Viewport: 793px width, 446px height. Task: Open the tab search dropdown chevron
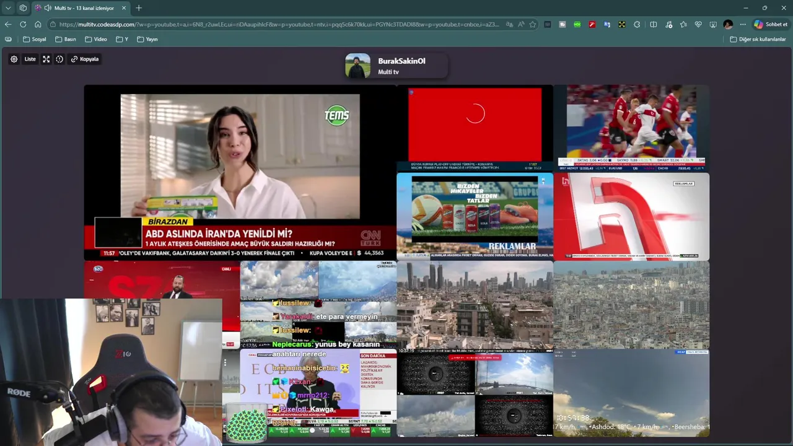pos(8,8)
